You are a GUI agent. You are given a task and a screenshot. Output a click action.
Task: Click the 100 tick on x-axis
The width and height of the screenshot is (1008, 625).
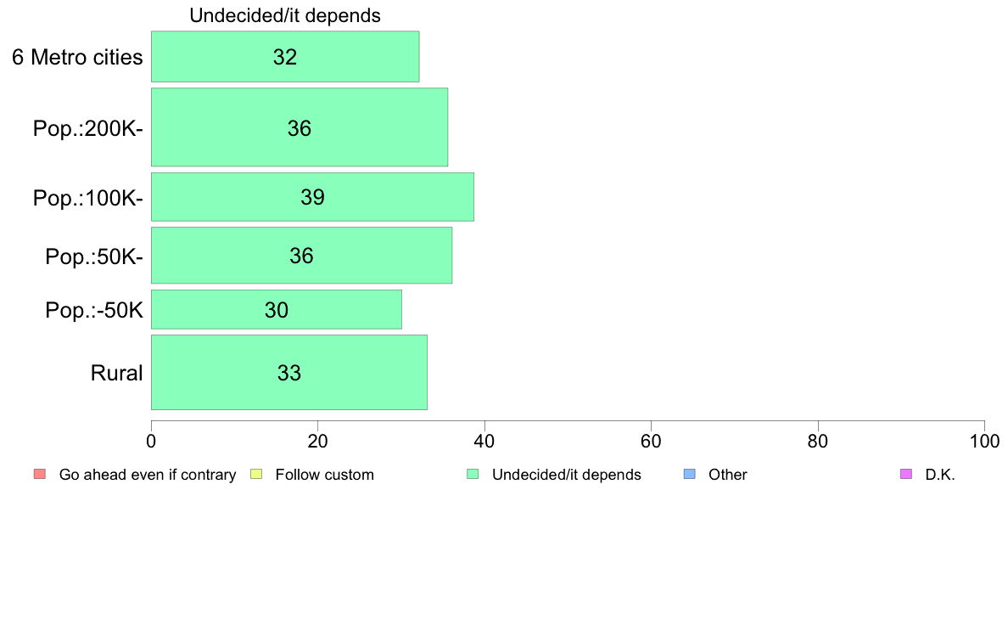(x=984, y=441)
